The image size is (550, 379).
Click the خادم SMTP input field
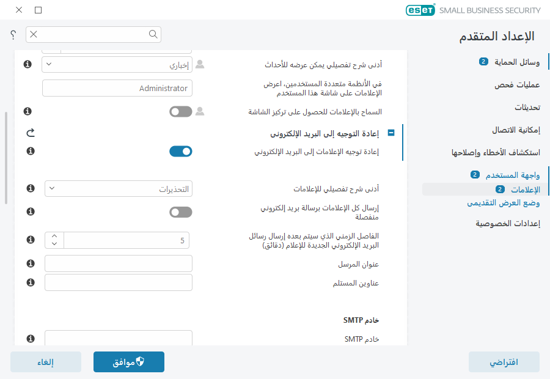pyautogui.click(x=118, y=337)
